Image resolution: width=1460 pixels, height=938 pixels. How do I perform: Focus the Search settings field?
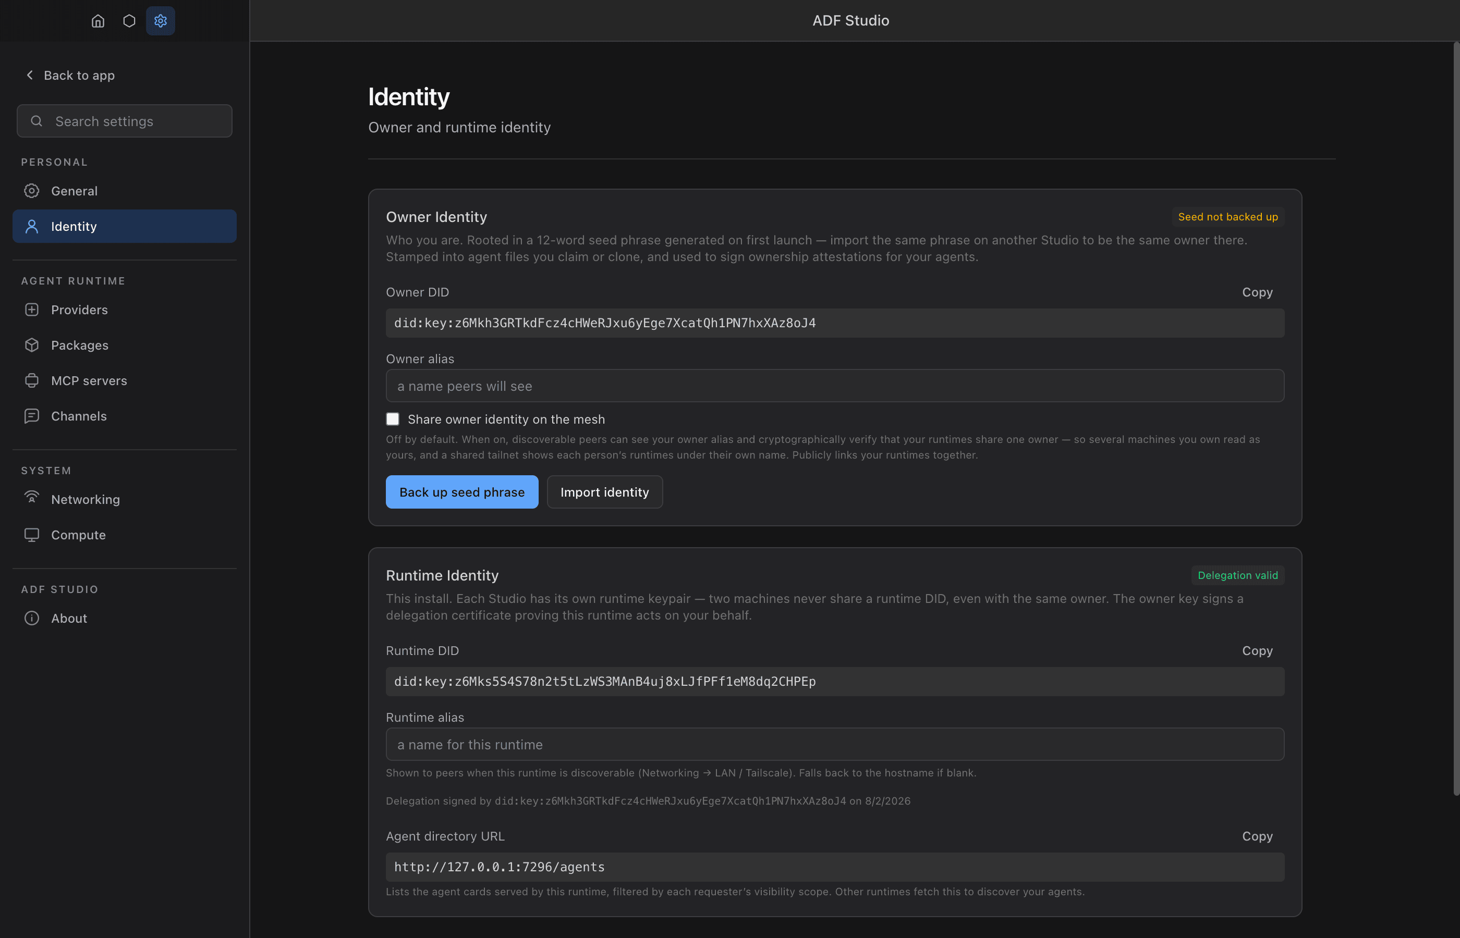coord(124,121)
